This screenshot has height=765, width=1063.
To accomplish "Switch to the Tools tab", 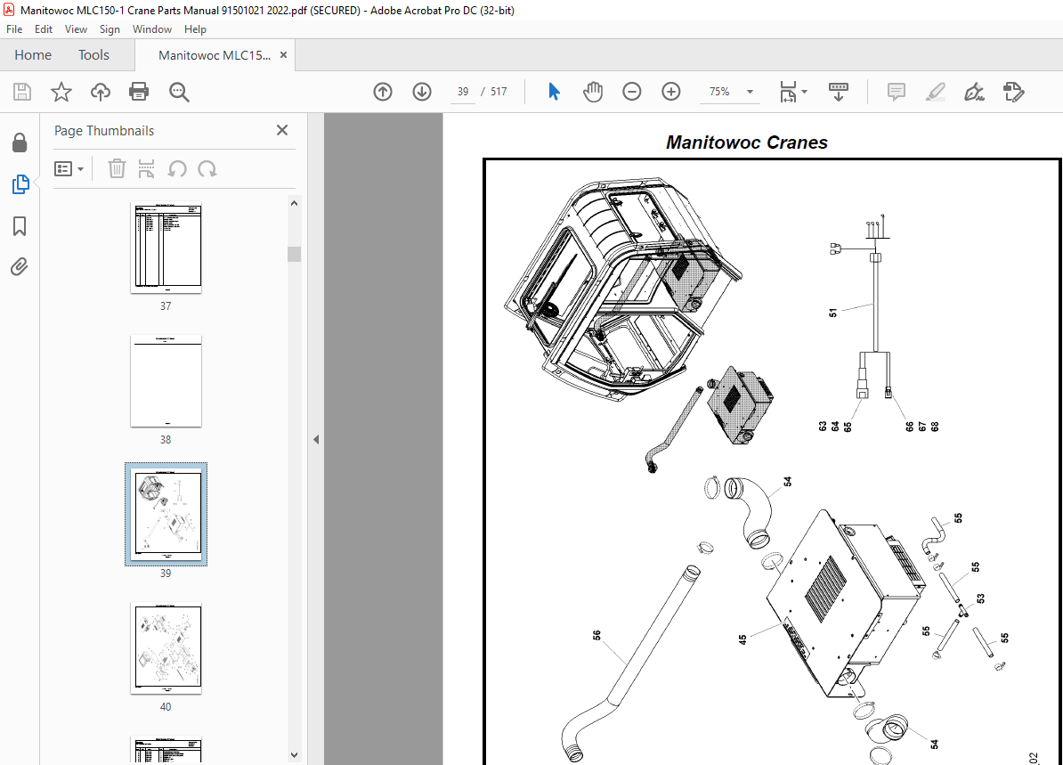I will point(93,55).
